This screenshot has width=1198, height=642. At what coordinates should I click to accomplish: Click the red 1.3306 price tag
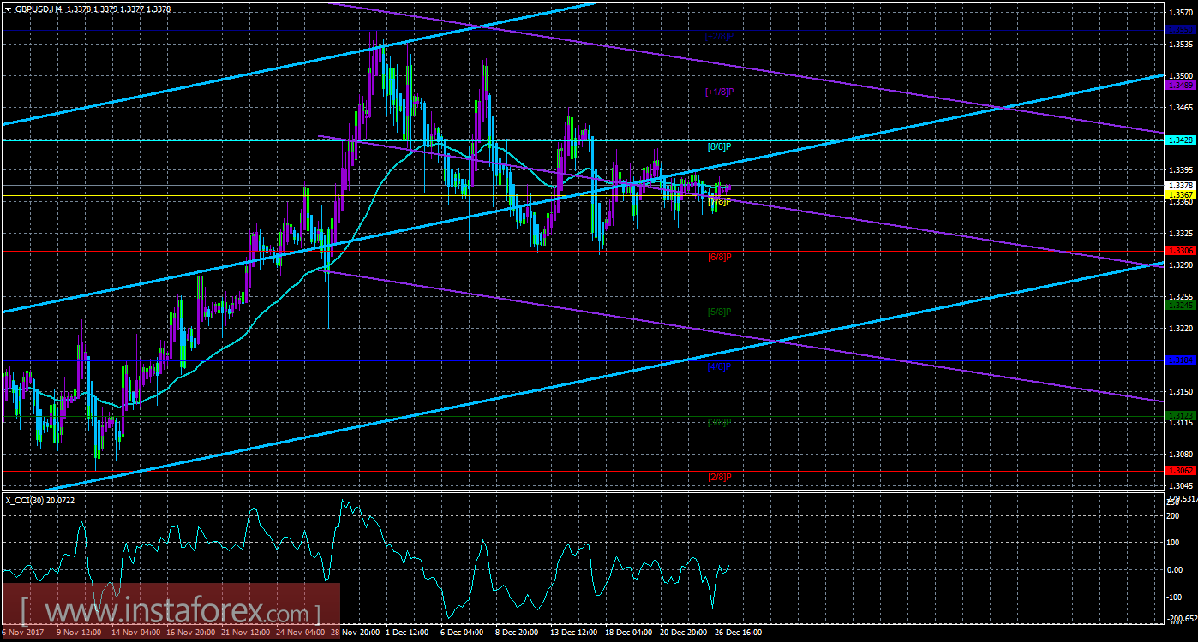tap(1180, 250)
